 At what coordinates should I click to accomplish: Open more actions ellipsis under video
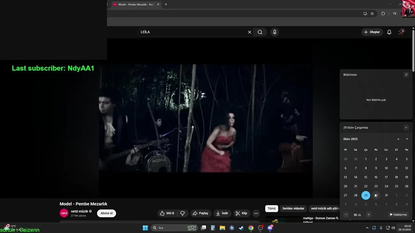256,213
